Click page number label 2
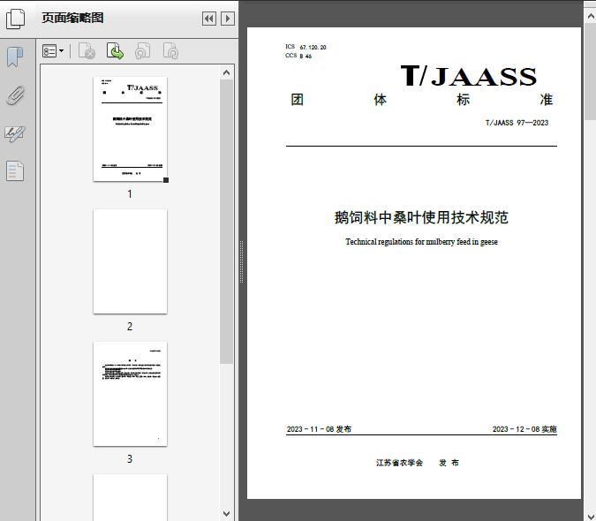Screen dimensions: 596x521 click(x=130, y=327)
